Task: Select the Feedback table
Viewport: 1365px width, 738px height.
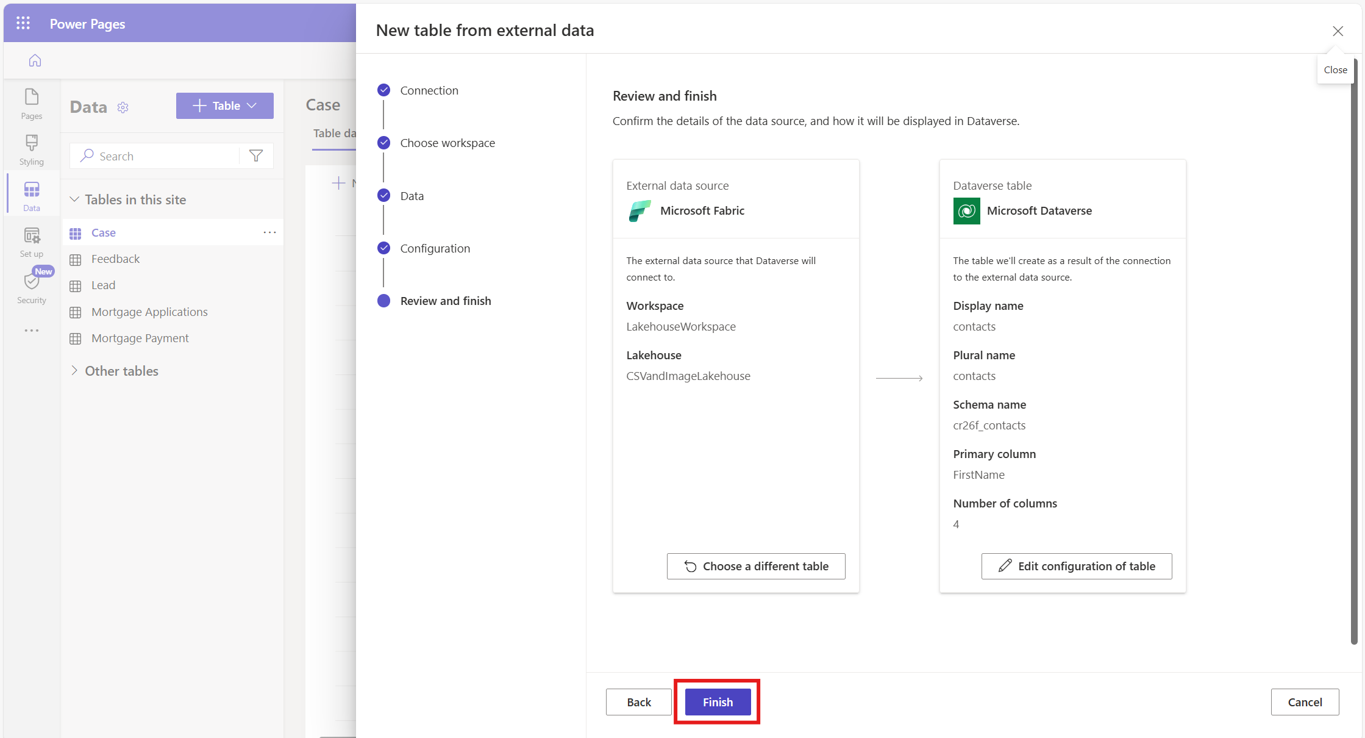Action: click(x=115, y=259)
